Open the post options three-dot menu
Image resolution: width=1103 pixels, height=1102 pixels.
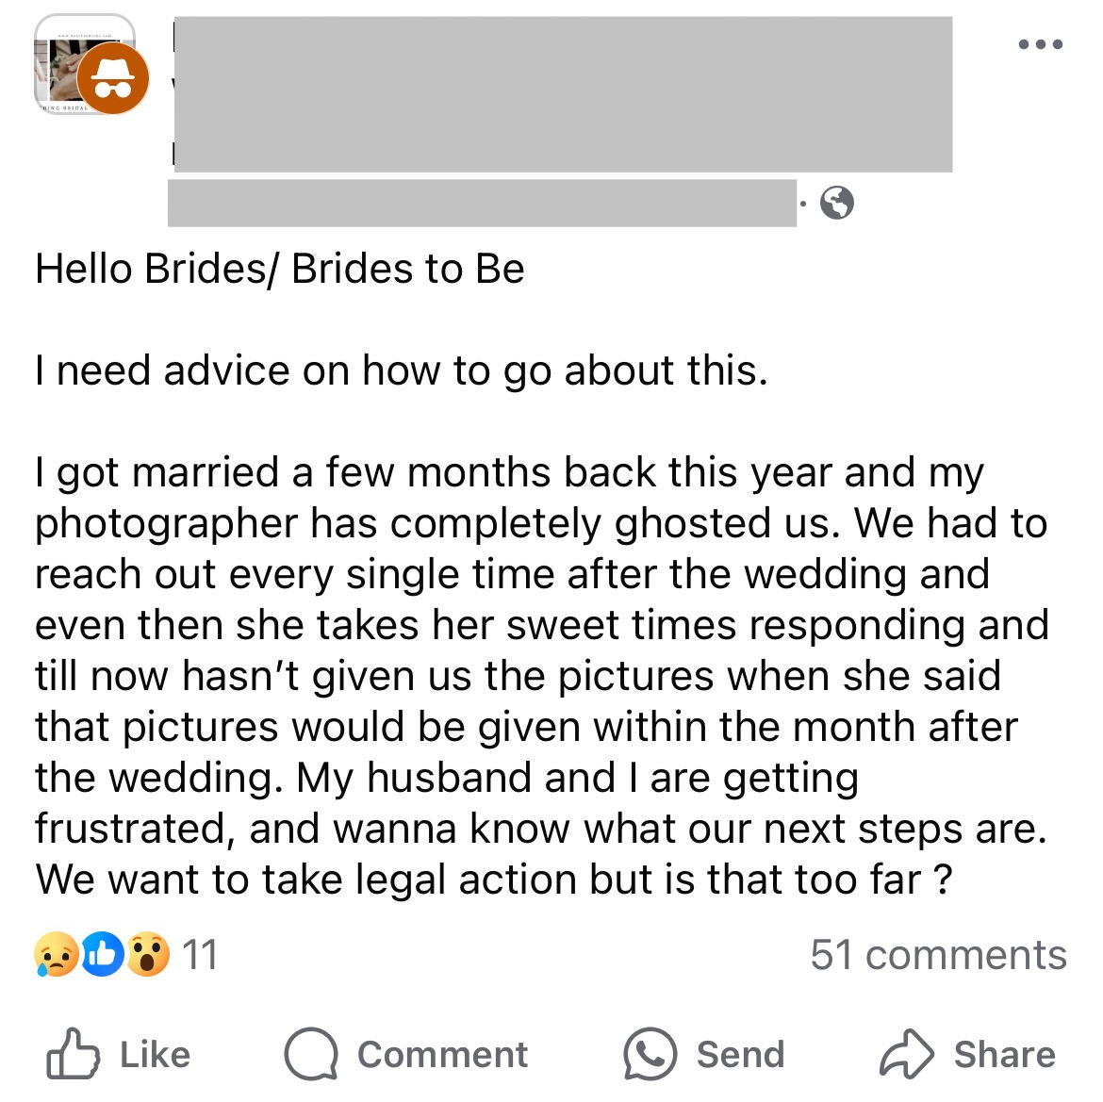[1041, 42]
